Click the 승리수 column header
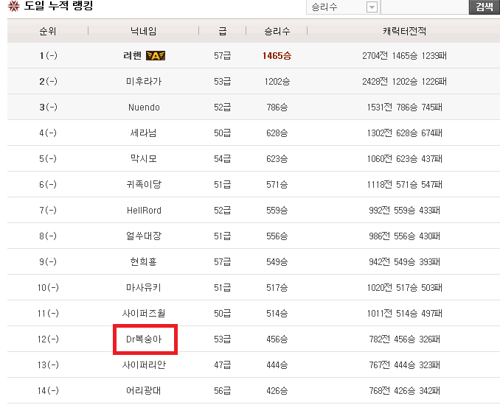This screenshot has width=500, height=405. (277, 31)
